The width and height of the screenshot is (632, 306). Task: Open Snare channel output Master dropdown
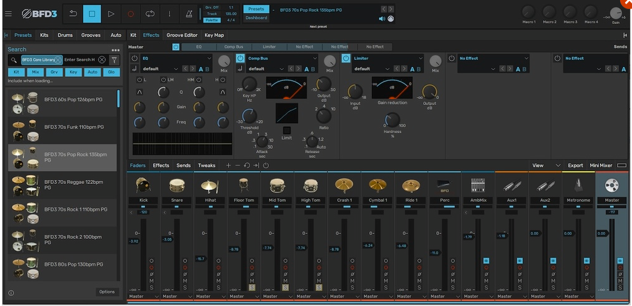177,297
